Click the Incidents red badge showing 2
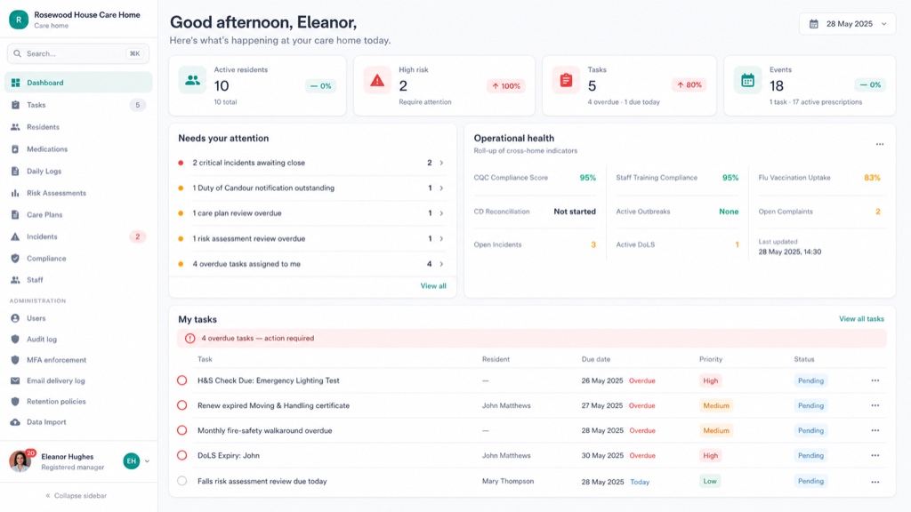The image size is (911, 512). coord(138,236)
